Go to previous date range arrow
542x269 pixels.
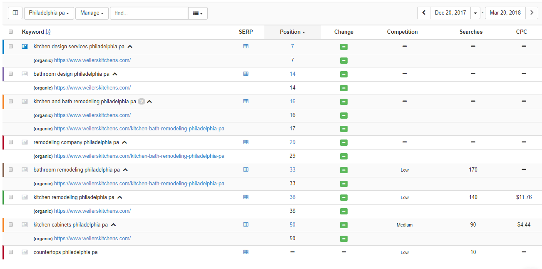pos(424,13)
